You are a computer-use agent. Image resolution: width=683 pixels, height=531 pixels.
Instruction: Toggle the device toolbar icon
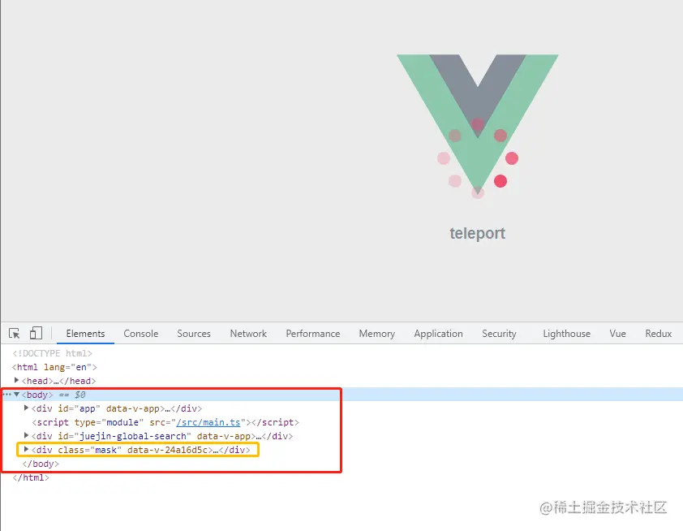pos(36,334)
